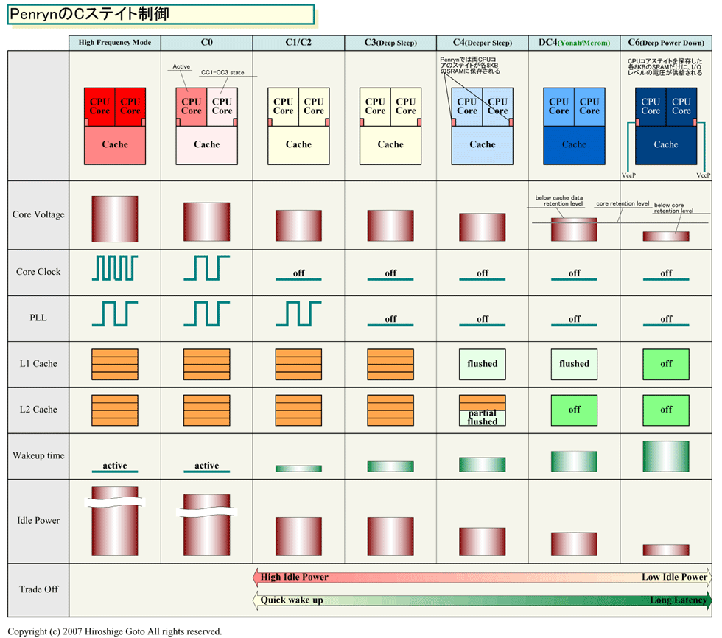The height and width of the screenshot is (638, 722).
Task: Click the green 'off' box in L1 Cache C6
Action: tap(666, 364)
